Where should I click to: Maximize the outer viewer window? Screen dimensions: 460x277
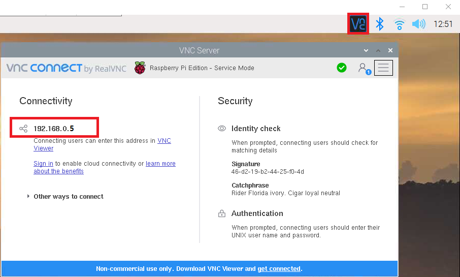[425, 7]
